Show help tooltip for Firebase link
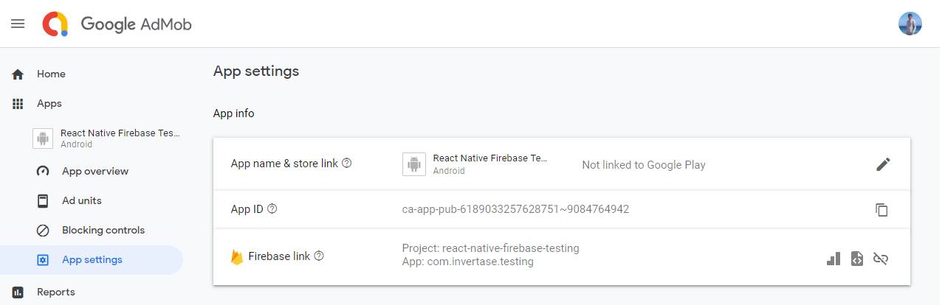The width and height of the screenshot is (945, 305). tap(319, 256)
